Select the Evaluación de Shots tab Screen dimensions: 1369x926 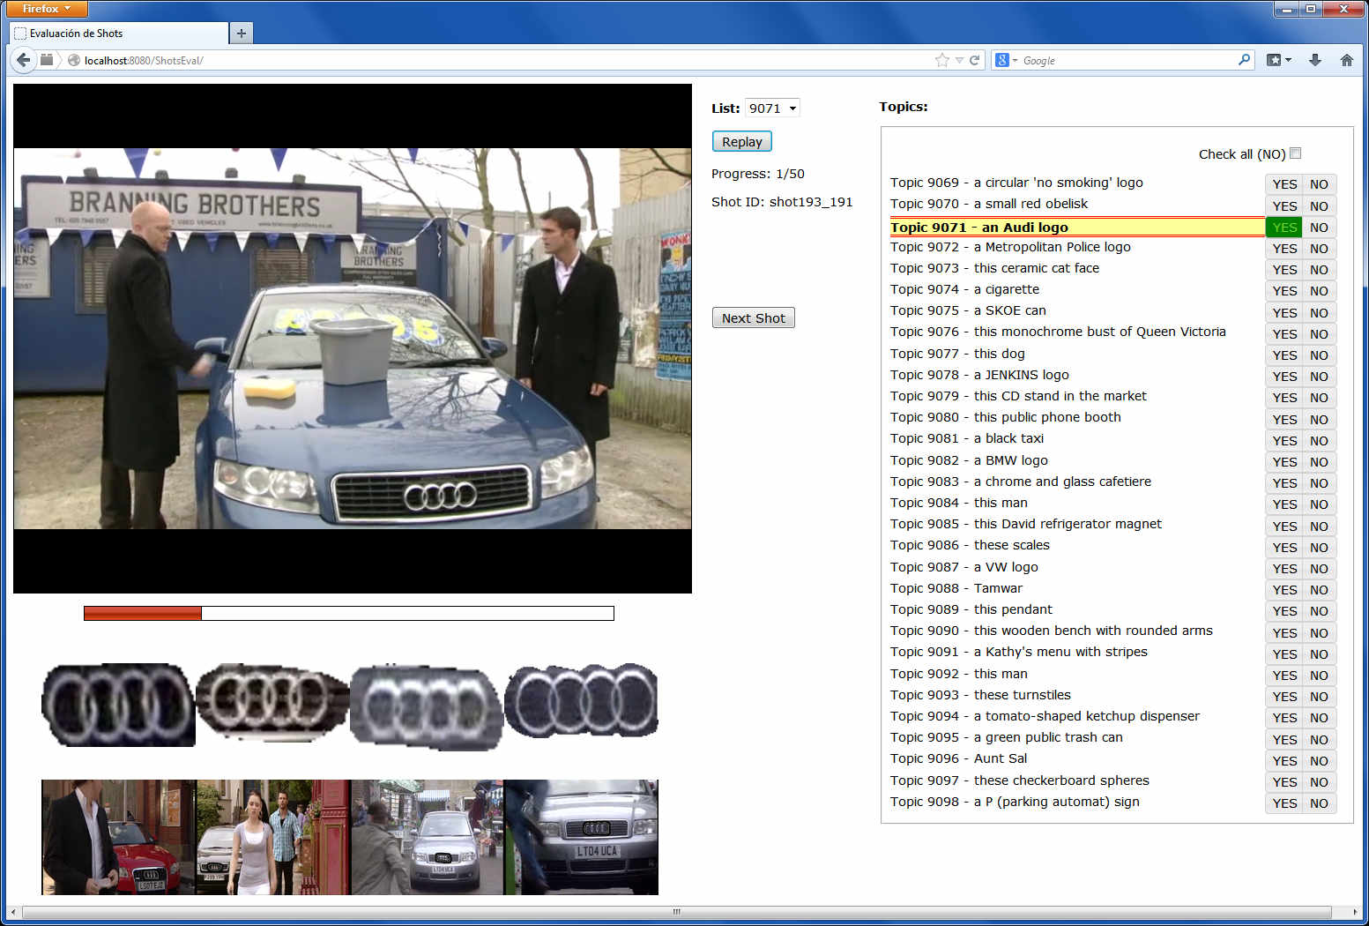pos(120,34)
